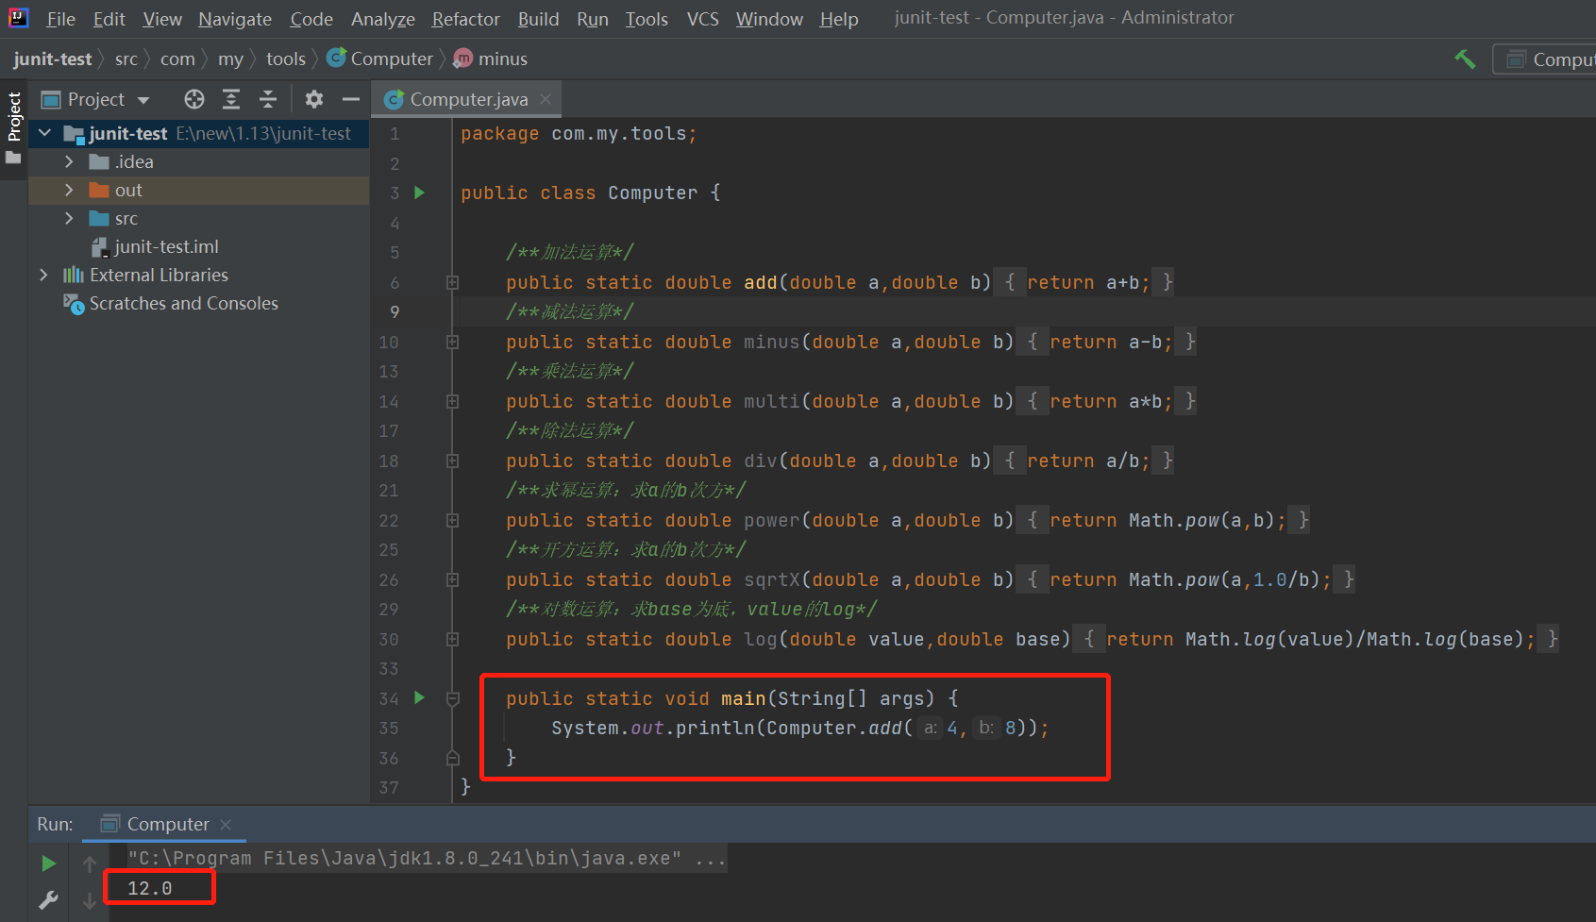Image resolution: width=1596 pixels, height=922 pixels.
Task: Select Scratches and Consoles node
Action: pyautogui.click(x=184, y=304)
